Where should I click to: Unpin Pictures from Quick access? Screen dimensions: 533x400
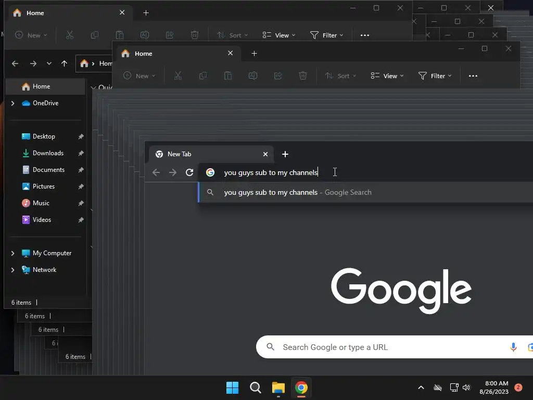click(81, 186)
